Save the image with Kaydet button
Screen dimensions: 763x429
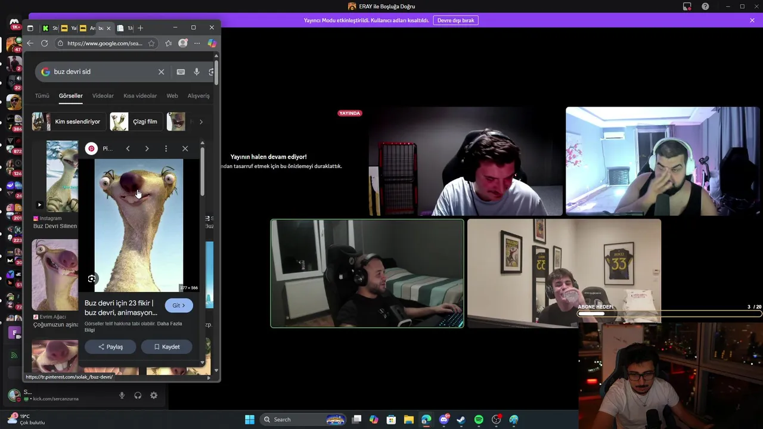[166, 347]
